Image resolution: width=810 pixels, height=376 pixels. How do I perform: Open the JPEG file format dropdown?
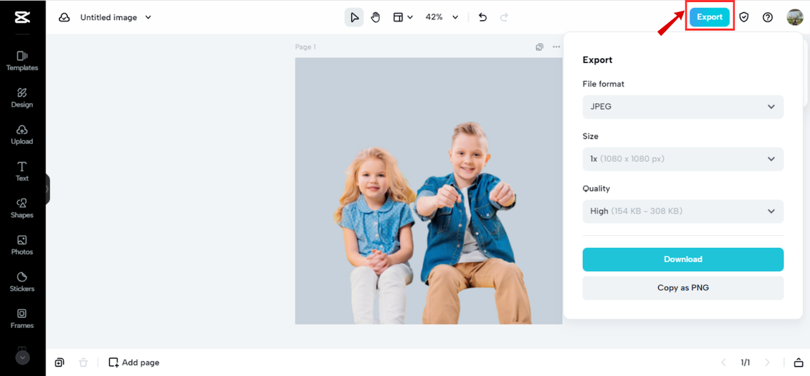(x=683, y=107)
